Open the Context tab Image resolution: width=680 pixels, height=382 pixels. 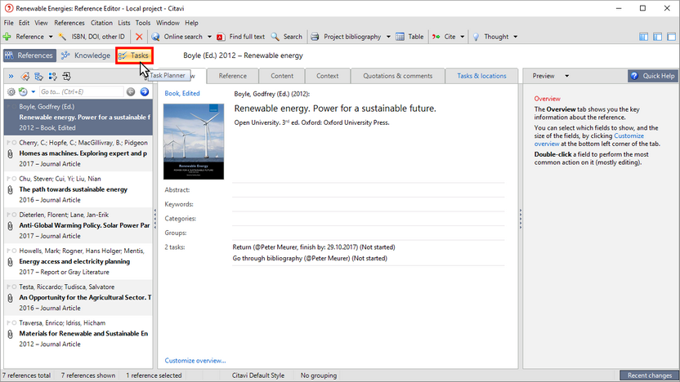click(x=328, y=76)
